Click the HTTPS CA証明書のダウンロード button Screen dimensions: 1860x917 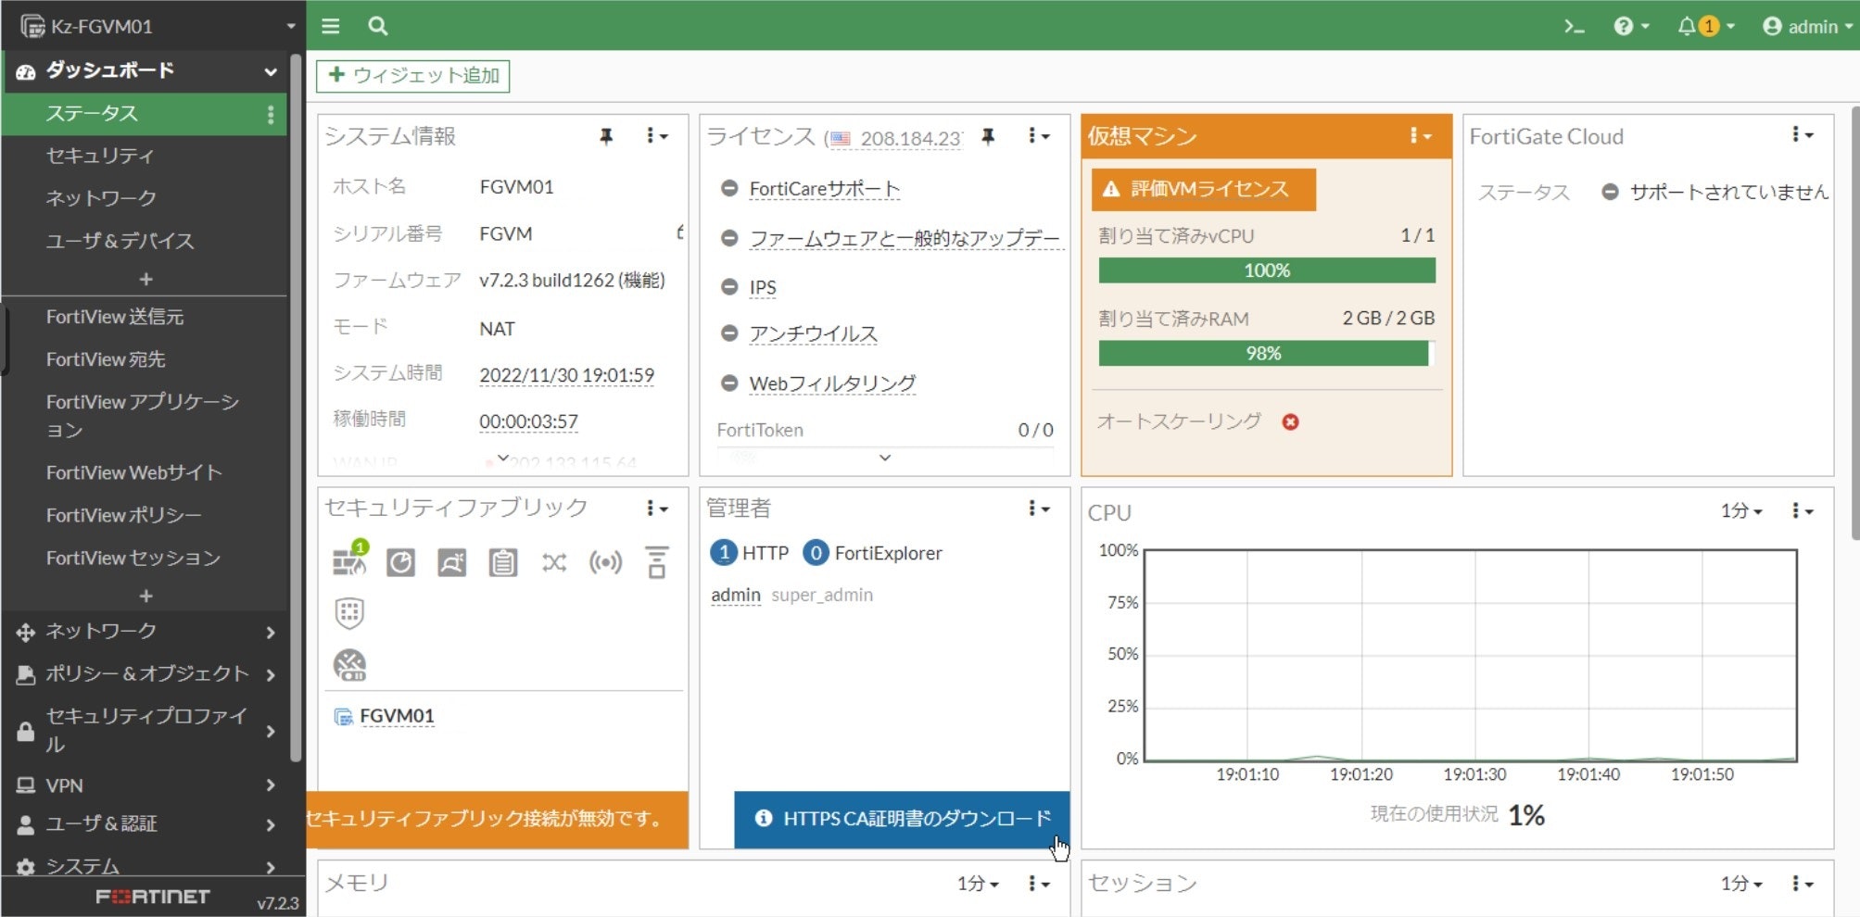coord(902,819)
